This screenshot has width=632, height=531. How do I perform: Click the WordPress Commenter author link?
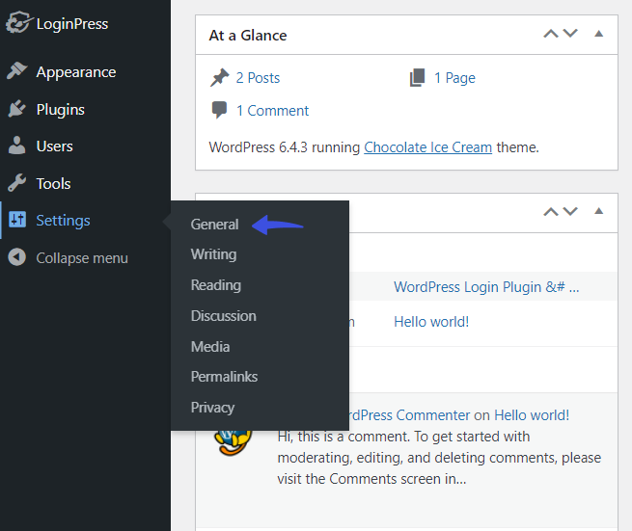tap(407, 415)
